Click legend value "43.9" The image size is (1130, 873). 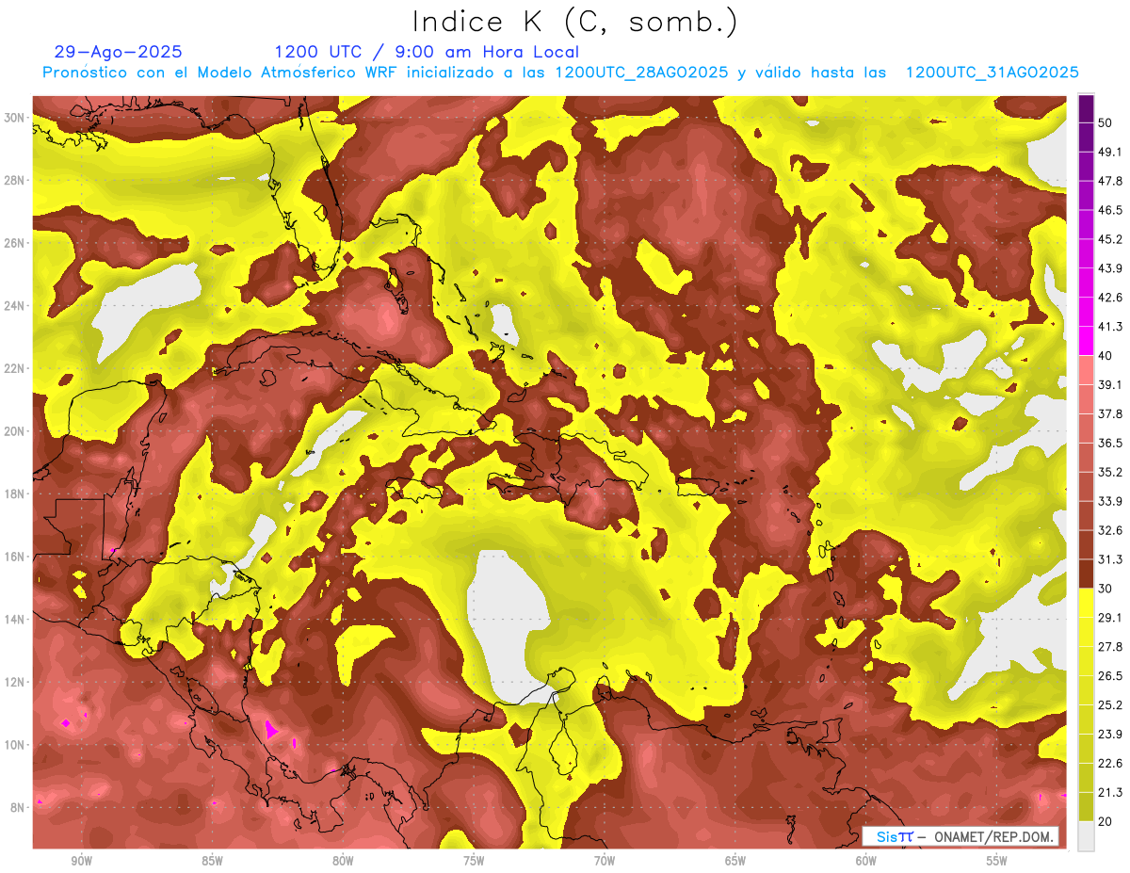pos(1110,268)
